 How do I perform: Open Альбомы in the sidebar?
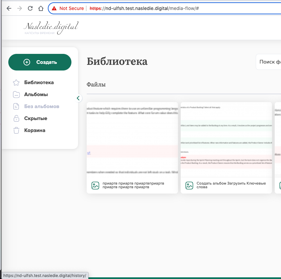pos(36,94)
